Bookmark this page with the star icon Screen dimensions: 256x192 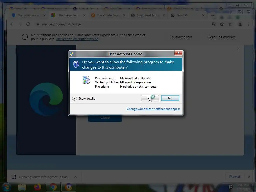(x=230, y=24)
